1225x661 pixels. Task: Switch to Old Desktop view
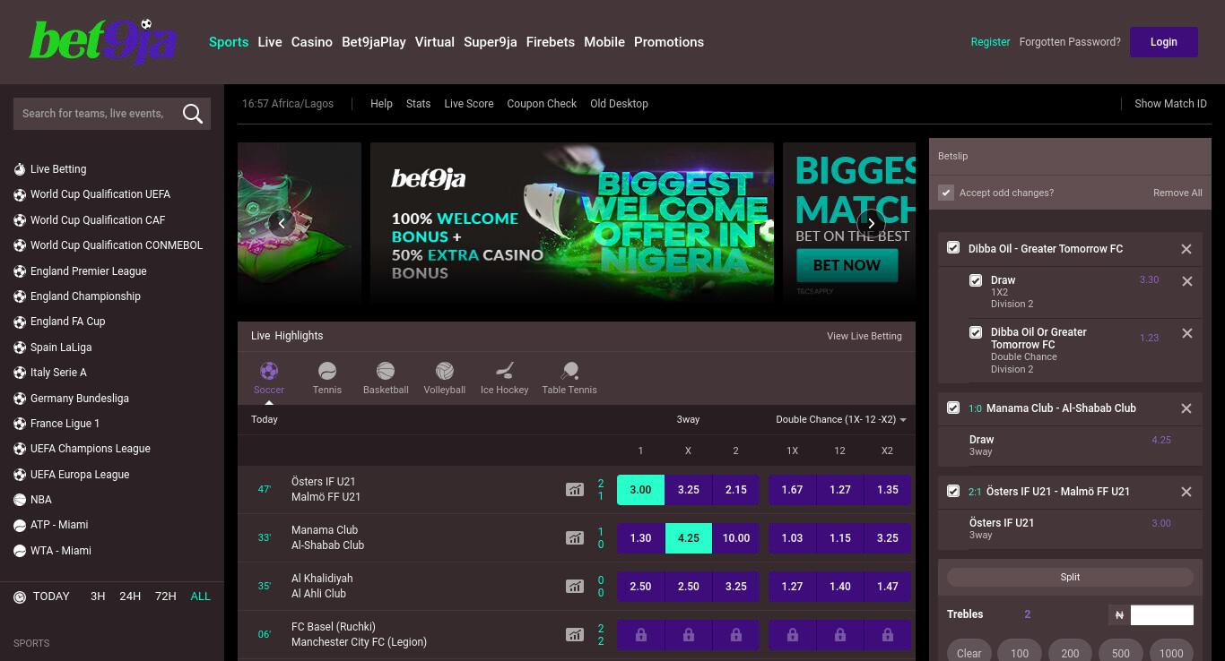(619, 104)
